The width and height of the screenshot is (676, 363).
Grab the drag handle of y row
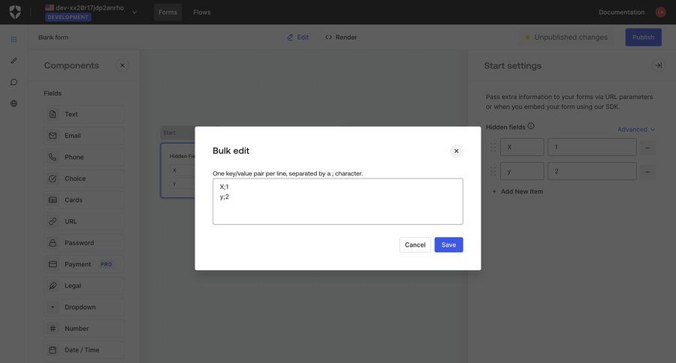[x=493, y=172]
